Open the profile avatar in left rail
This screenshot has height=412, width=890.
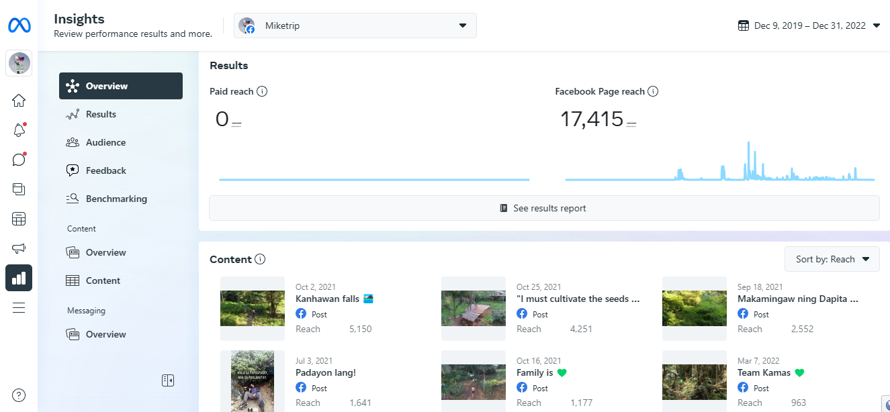click(19, 63)
